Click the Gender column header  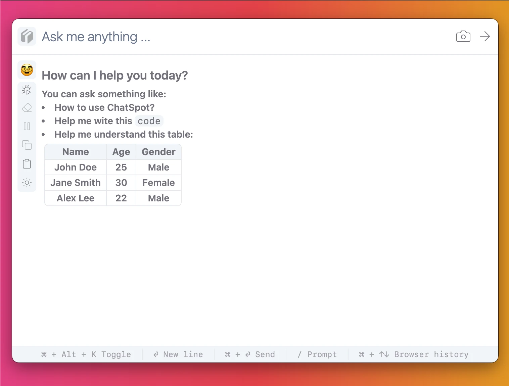coord(158,152)
